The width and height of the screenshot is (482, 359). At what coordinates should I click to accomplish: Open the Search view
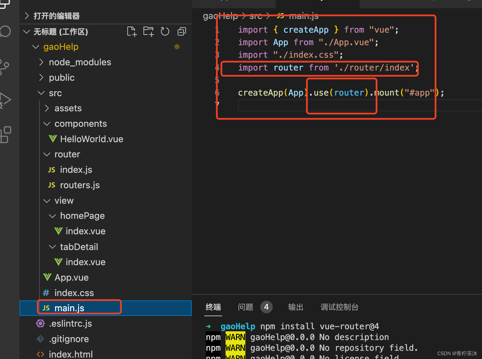coord(6,31)
